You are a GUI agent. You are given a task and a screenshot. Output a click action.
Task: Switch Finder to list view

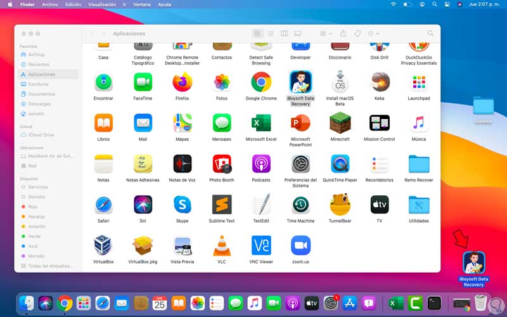[x=271, y=34]
